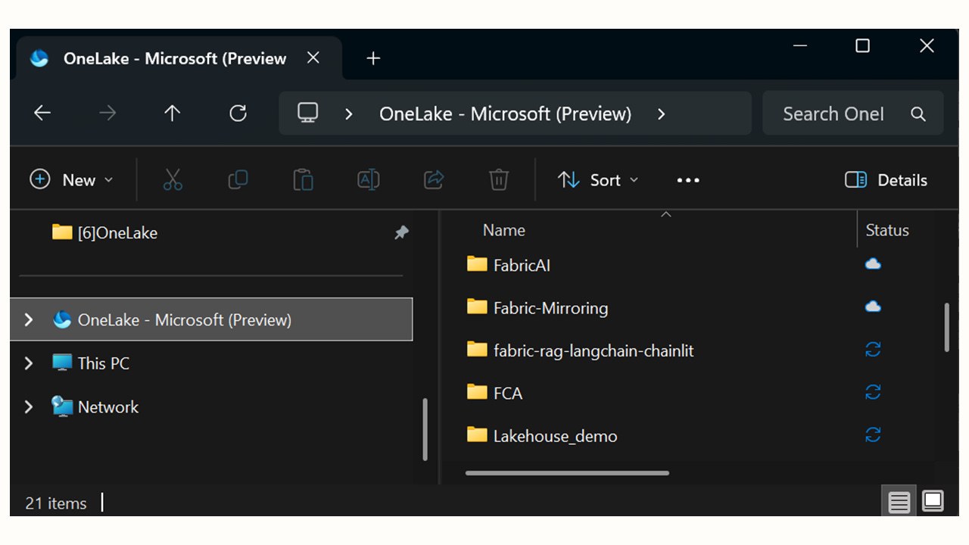Click the cloud status icon for FabricAI

(873, 264)
